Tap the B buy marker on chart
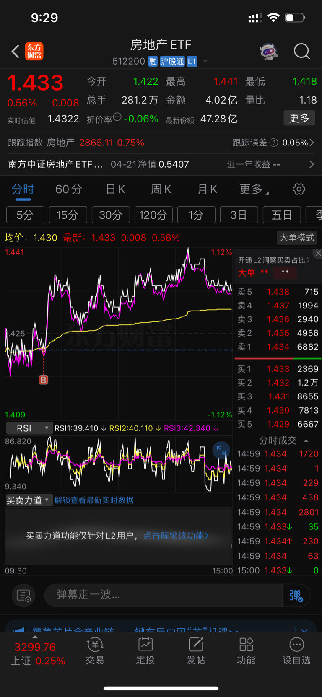The width and height of the screenshot is (322, 697). coord(44,380)
